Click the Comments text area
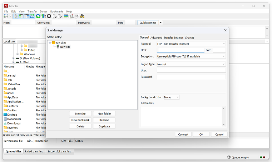 point(181,117)
